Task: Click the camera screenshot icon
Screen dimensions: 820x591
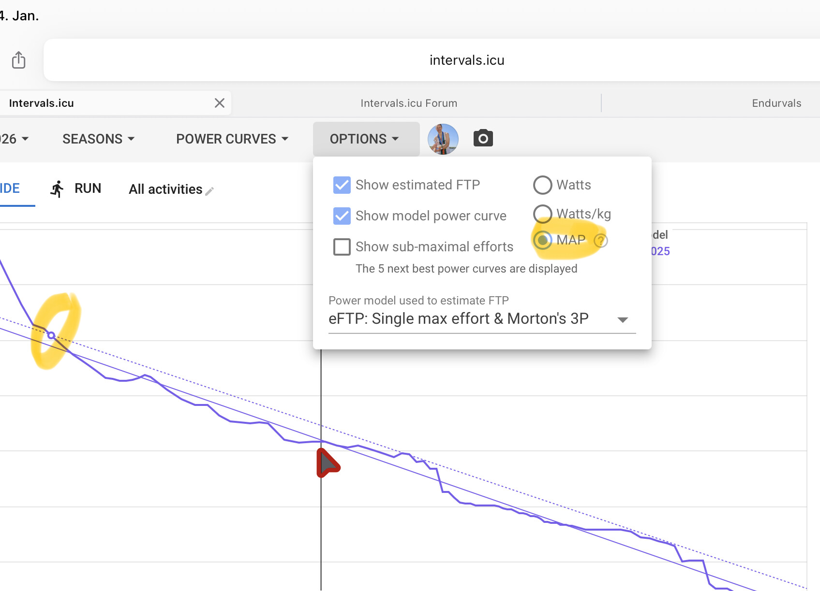Action: point(483,138)
